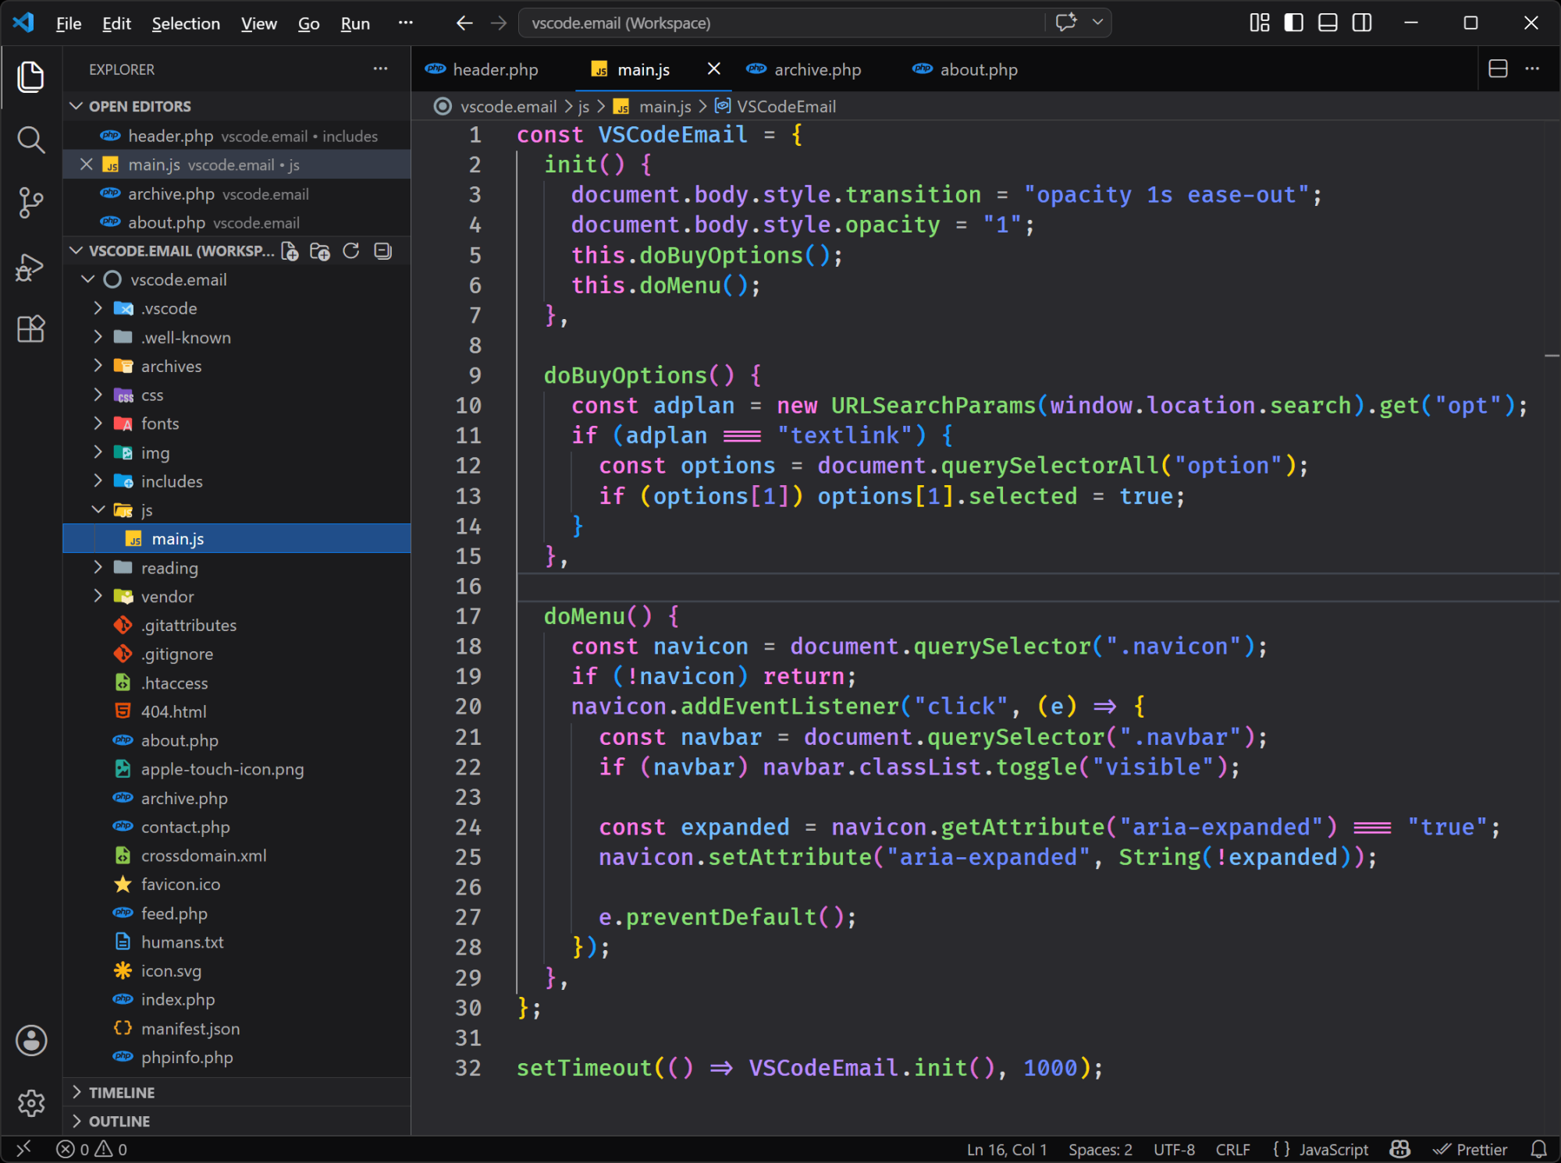Screen dimensions: 1561x1163
Task: Open the Explorer view in activity bar
Action: pyautogui.click(x=30, y=76)
